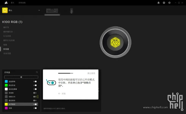
Task: Disable the 变焦 switch
Action: (x=35, y=108)
